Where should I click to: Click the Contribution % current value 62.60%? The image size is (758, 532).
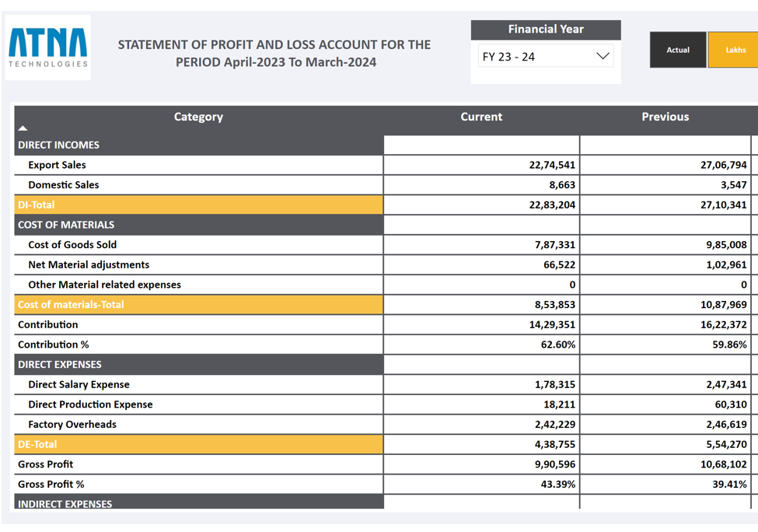(558, 345)
